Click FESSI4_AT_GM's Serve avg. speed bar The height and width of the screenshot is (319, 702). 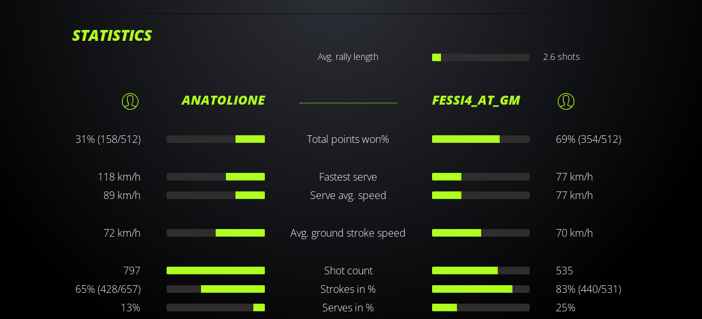coord(481,195)
